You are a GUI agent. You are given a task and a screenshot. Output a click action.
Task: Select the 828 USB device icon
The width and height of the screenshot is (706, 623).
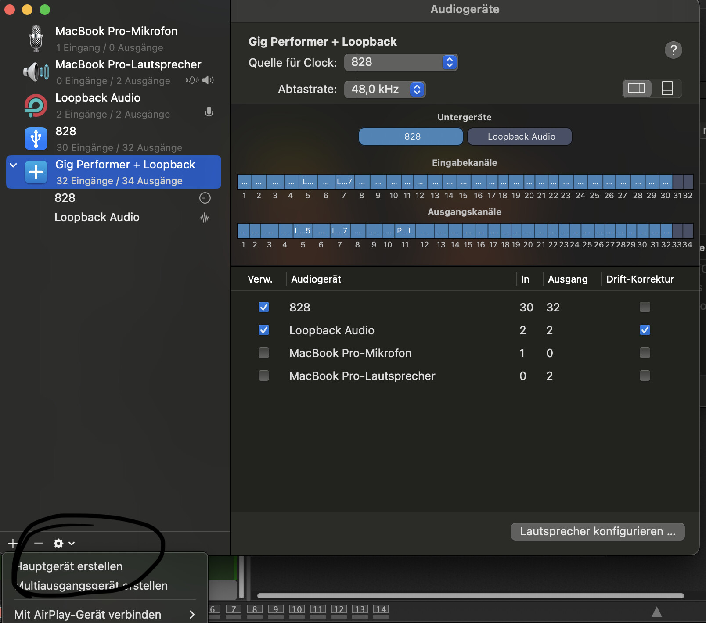(36, 139)
